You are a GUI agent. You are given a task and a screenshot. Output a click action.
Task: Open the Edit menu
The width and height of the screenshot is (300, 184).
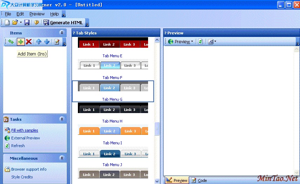click(x=20, y=14)
